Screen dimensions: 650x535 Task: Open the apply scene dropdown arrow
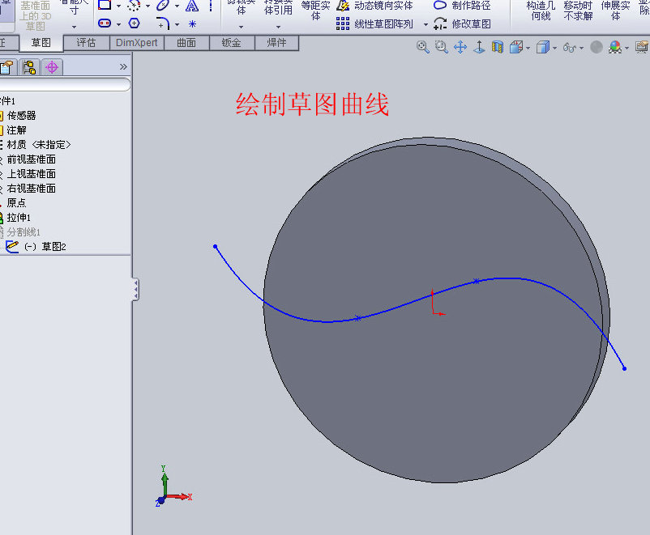(x=626, y=48)
